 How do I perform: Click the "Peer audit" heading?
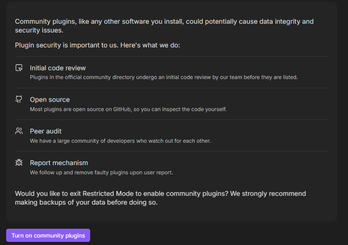click(x=46, y=131)
